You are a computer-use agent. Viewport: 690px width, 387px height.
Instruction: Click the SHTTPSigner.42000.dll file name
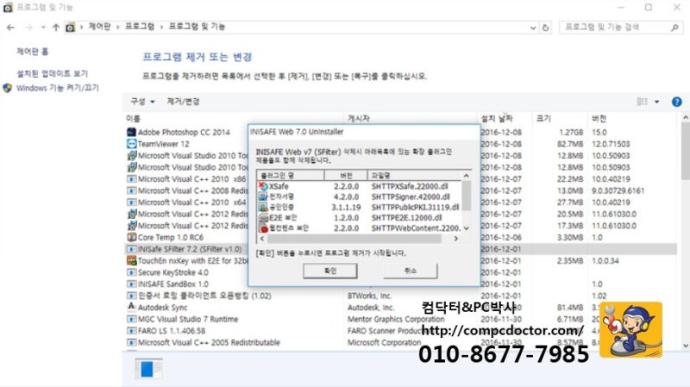point(411,197)
